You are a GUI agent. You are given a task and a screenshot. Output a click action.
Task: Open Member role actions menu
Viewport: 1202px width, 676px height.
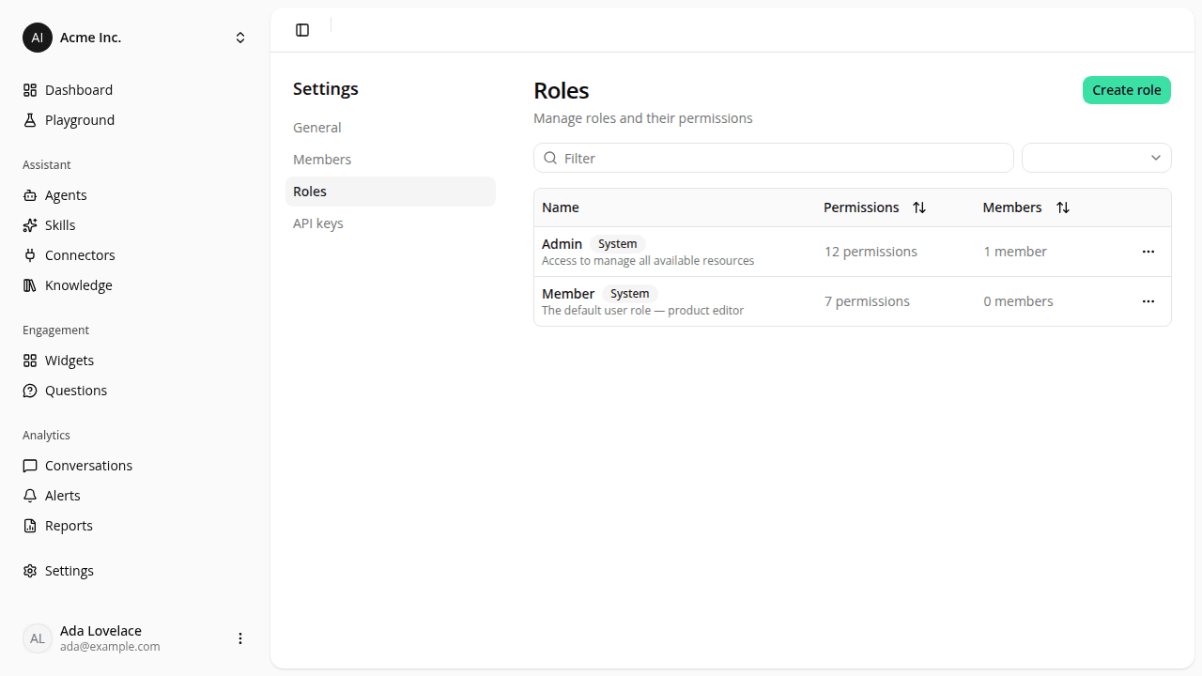tap(1148, 301)
